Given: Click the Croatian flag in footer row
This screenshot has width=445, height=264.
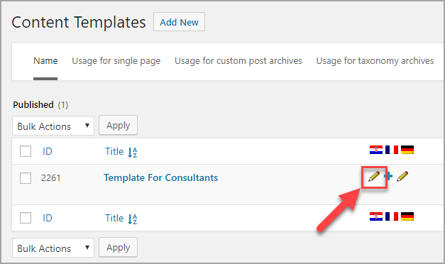Looking at the screenshot, I should pyautogui.click(x=376, y=216).
